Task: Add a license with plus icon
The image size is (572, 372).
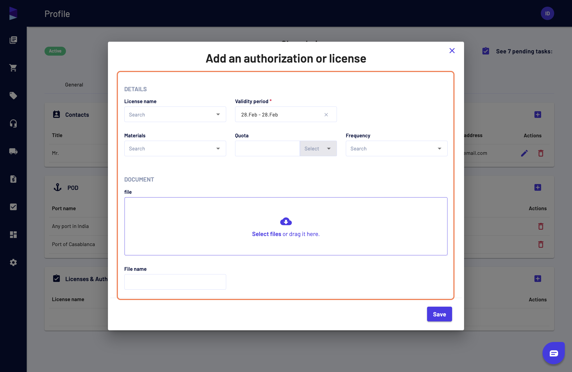Action: (x=538, y=279)
